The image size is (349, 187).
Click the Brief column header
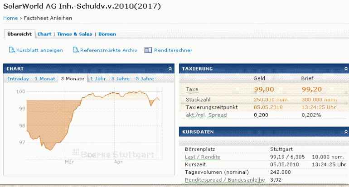(x=307, y=78)
